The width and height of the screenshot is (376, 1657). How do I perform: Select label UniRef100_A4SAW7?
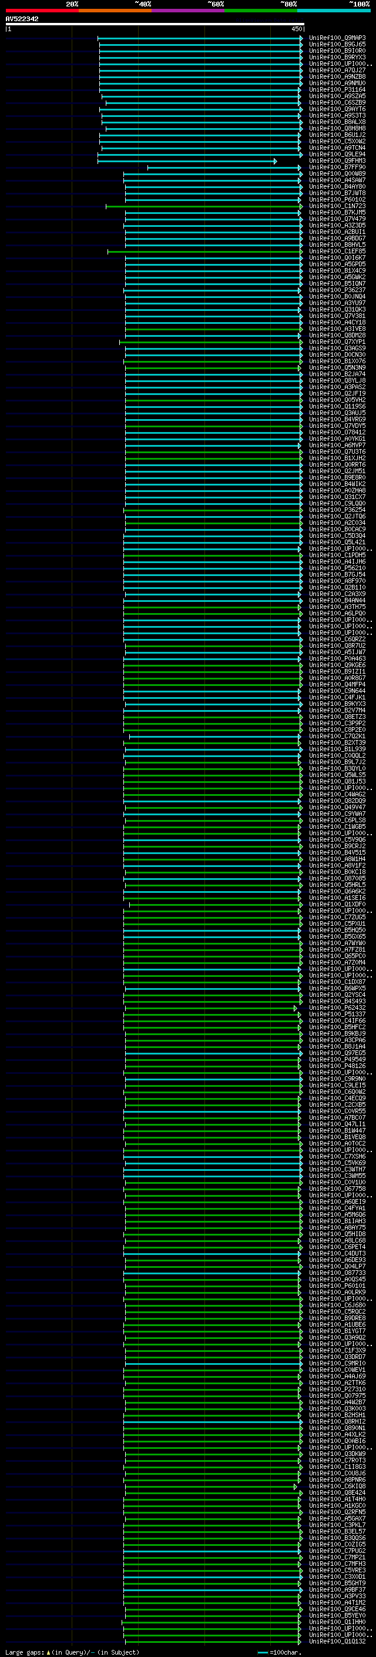[x=337, y=180]
